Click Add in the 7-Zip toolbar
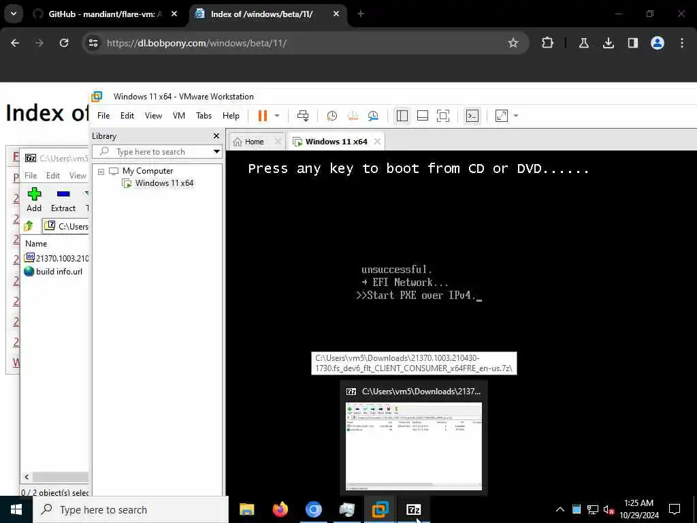The height and width of the screenshot is (523, 697). pos(34,200)
